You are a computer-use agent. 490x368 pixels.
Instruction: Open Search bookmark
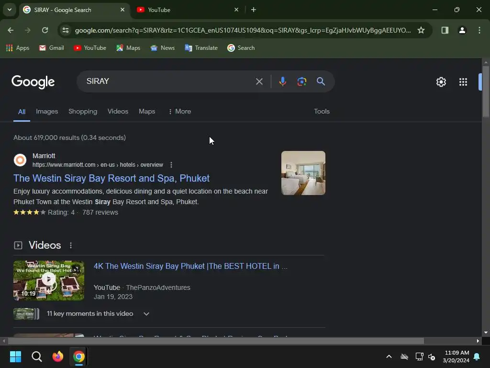coord(241,48)
